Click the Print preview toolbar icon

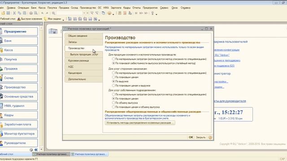coord(36,13)
